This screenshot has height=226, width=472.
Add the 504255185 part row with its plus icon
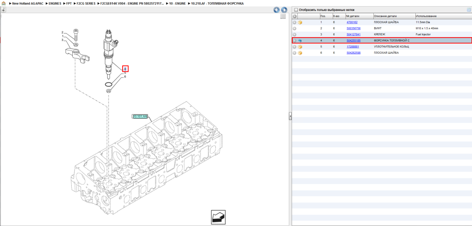click(x=295, y=40)
